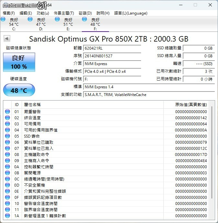Click the status orb of row 10 警告複合溫度時間
Viewport: 218px width, 223px height.
[7, 203]
